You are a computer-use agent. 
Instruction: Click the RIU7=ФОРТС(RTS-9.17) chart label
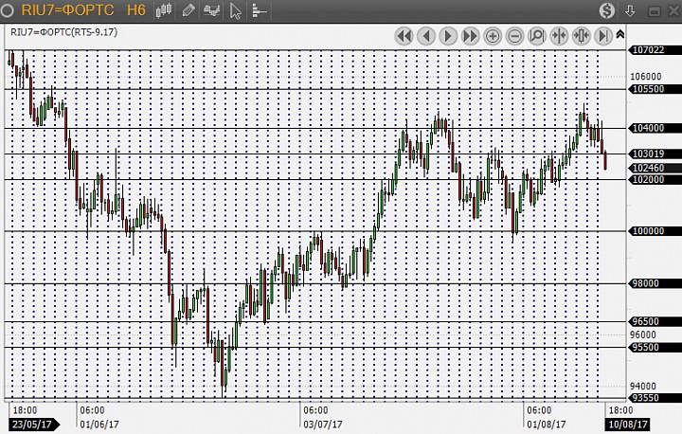pyautogui.click(x=64, y=32)
